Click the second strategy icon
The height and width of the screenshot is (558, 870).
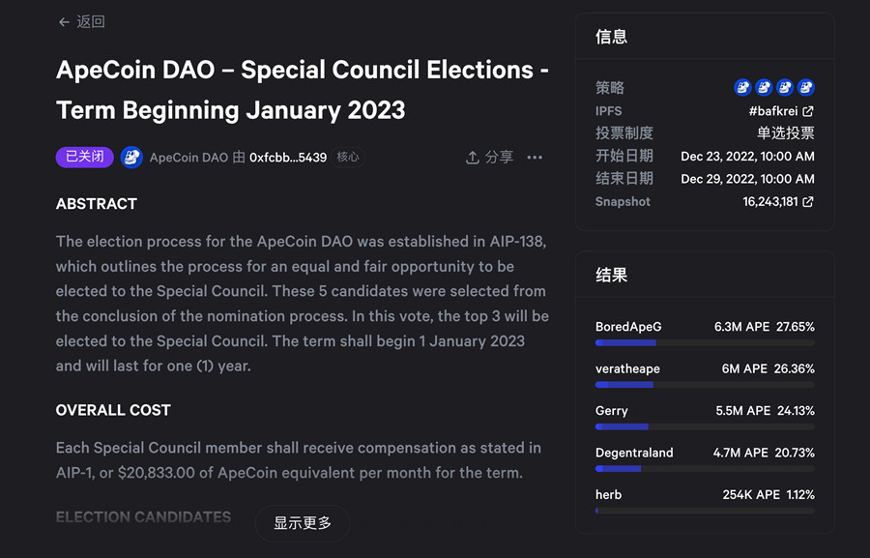coord(764,87)
